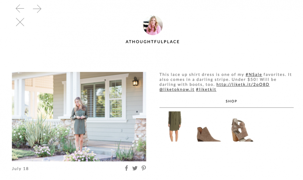Open the profile avatar photo

pos(153,25)
